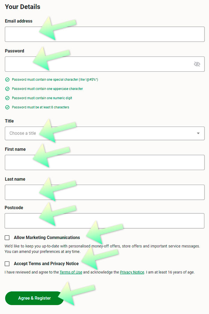Click the numeric digit requirement checkmark icon

coord(7,98)
